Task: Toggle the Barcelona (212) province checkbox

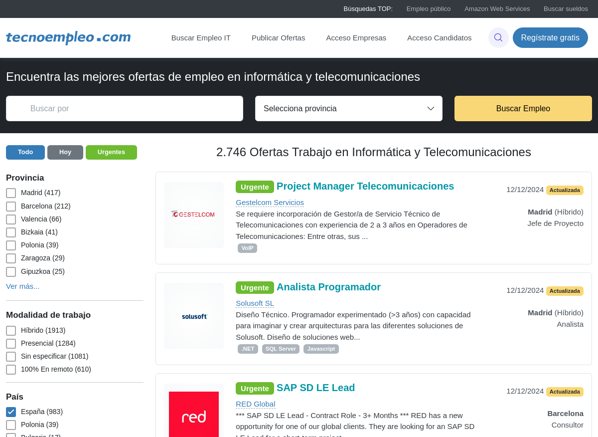Action: (x=11, y=207)
